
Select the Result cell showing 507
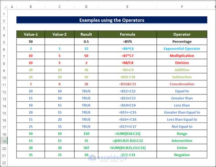86,148
